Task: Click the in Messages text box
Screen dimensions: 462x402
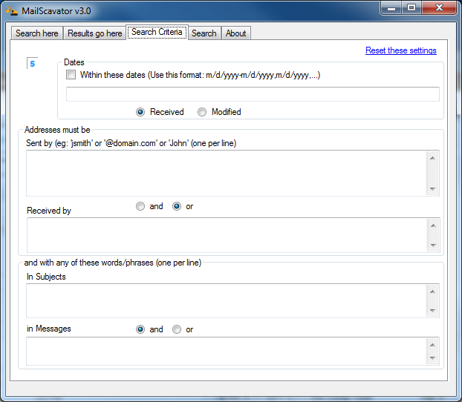Action: point(232,352)
